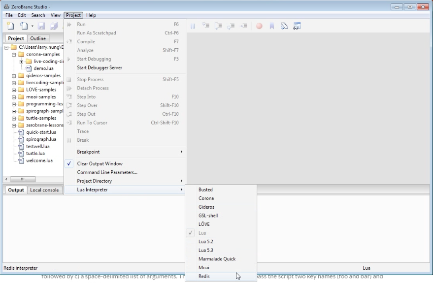433x283 pixels.
Task: Click the corona-samples folder icon
Action: point(21,54)
